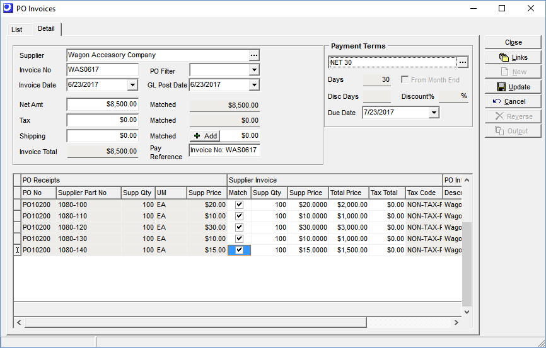Screen dimensions: 546x348
Task: Click the Total Price column header
Action: (x=349, y=193)
